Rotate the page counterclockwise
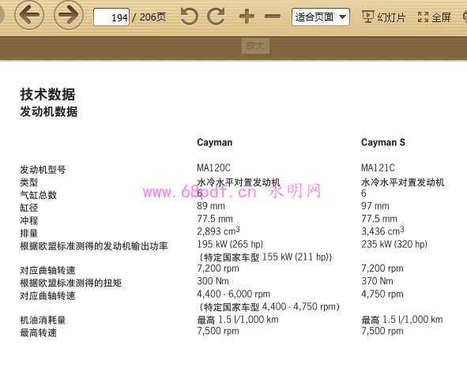The image size is (467, 379). [x=190, y=17]
